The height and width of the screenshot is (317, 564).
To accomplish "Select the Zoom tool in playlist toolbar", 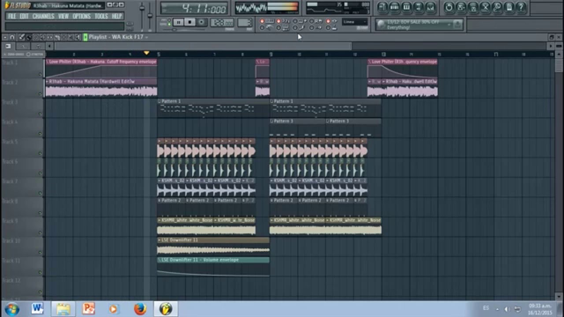I will 71,37.
